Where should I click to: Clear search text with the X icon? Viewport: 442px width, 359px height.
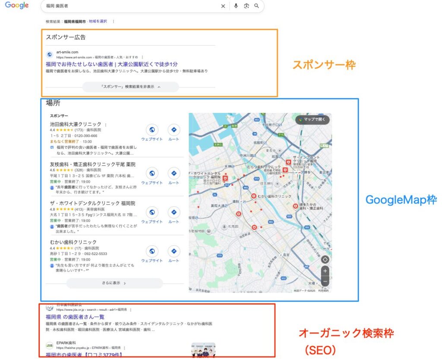point(223,6)
